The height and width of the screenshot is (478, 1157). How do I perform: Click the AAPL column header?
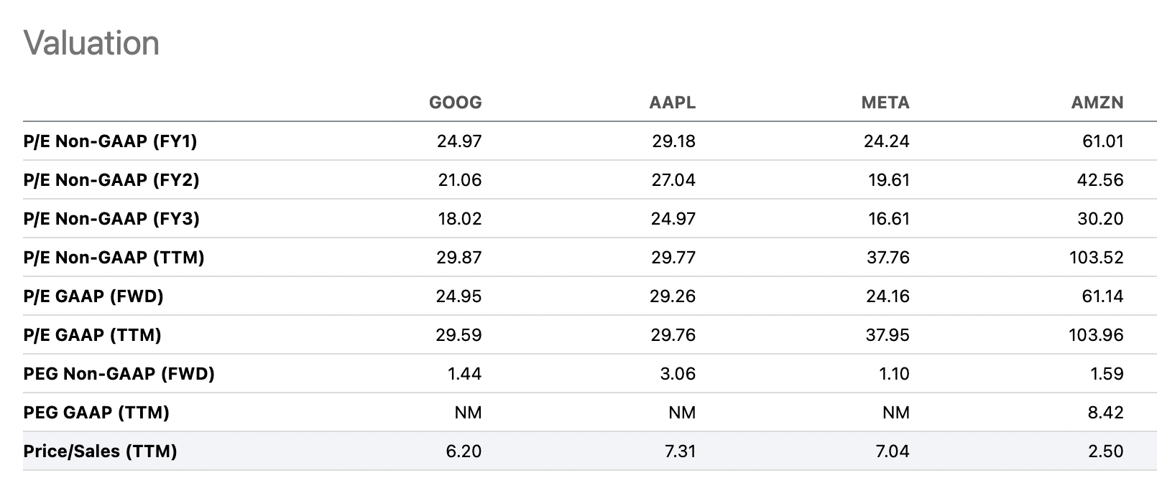(x=672, y=103)
